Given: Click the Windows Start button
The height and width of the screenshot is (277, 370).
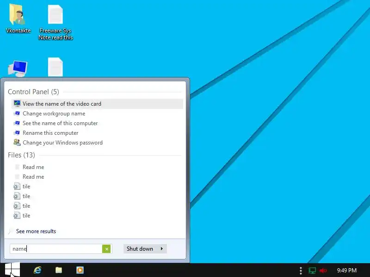Looking at the screenshot, I should point(12,270).
